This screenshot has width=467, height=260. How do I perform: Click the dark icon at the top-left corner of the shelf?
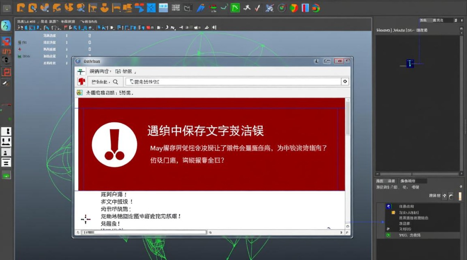pyautogui.click(x=7, y=8)
